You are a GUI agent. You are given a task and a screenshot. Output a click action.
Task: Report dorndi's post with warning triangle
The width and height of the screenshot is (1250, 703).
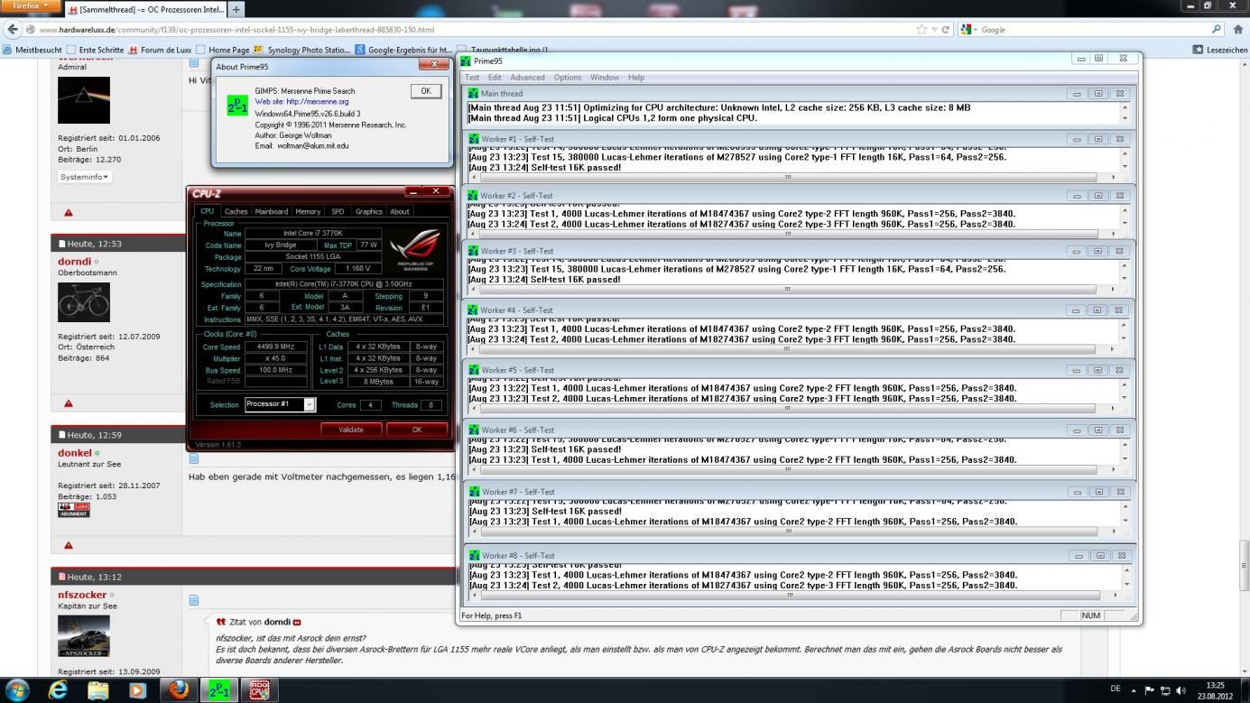tap(69, 403)
